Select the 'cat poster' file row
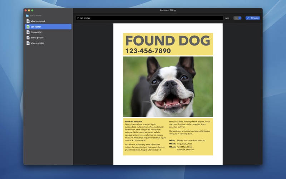286x179 pixels. [x=48, y=26]
